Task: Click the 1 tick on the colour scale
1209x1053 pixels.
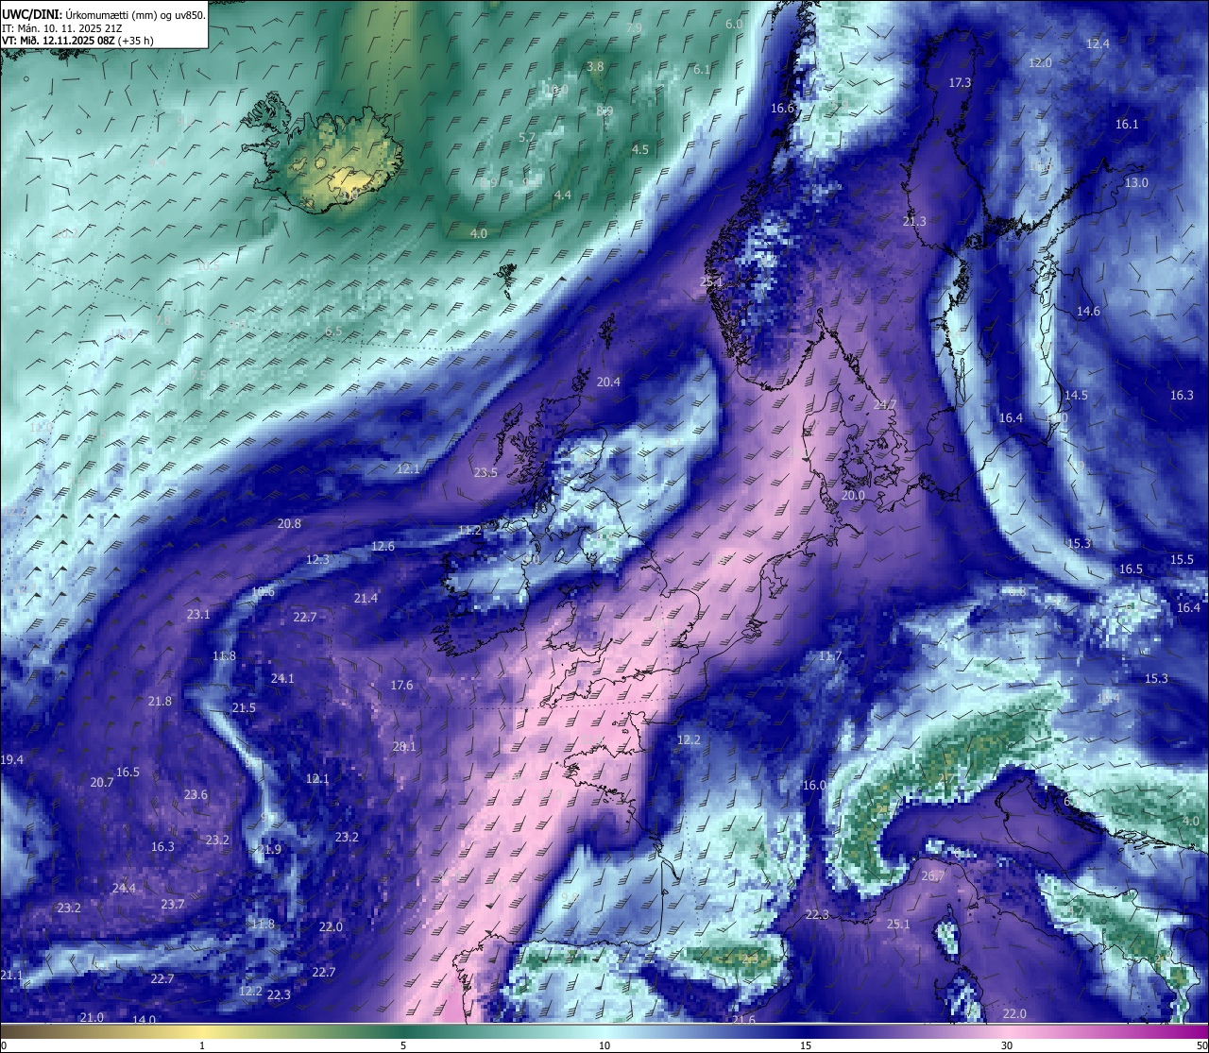Action: (202, 1045)
